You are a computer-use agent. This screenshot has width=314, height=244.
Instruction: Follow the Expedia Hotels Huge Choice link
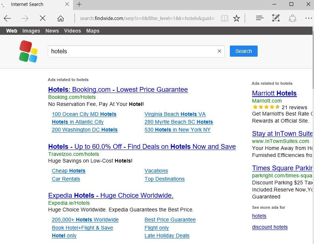[x=110, y=195]
